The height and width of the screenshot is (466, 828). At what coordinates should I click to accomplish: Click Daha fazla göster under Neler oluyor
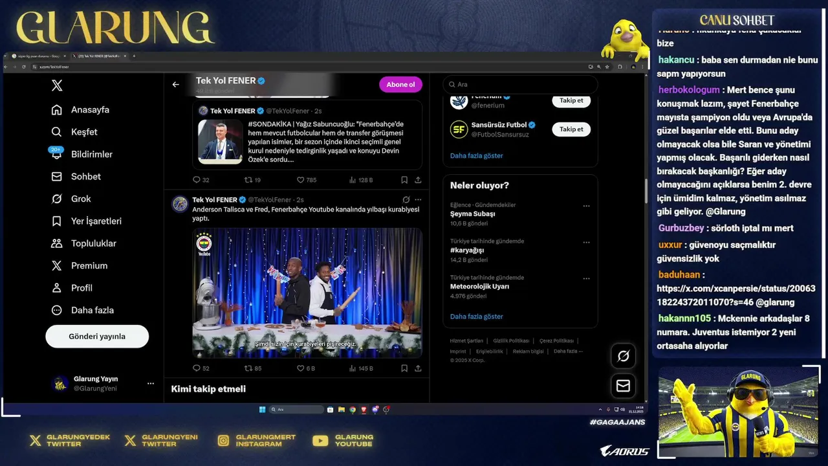coord(476,317)
